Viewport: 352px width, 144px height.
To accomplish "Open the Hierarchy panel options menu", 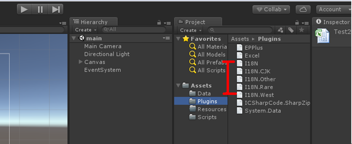I will 167,23.
